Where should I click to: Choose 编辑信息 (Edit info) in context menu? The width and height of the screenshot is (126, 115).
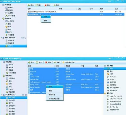pyautogui.click(x=55, y=95)
